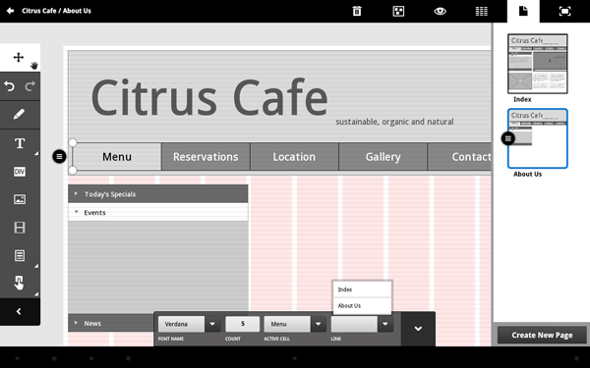Select the Index page thumbnail
This screenshot has height=368, width=590.
coord(537,64)
